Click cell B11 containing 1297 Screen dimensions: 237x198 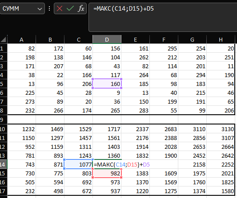point(50,138)
